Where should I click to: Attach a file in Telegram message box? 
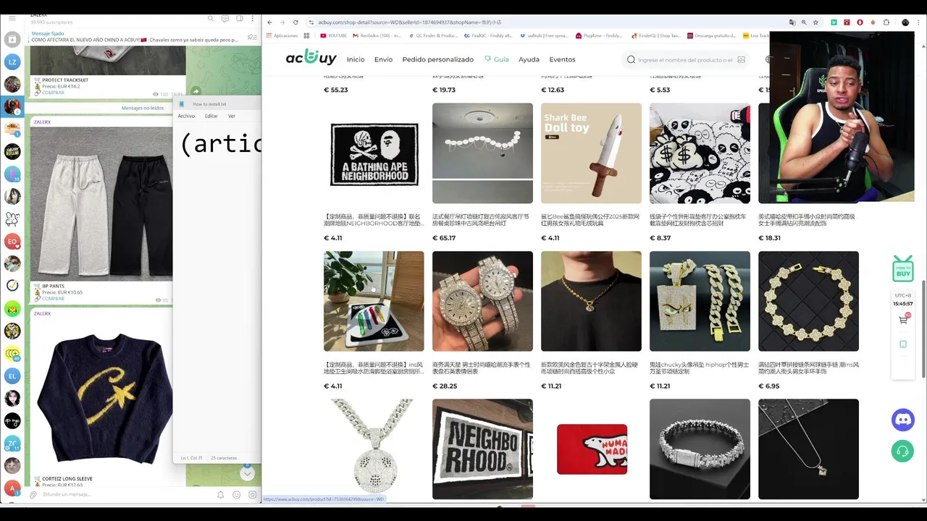click(x=33, y=495)
